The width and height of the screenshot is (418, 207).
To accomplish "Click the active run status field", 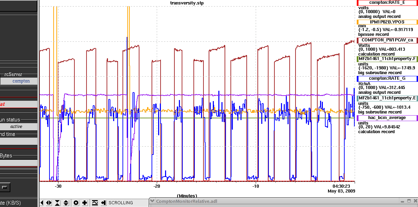I will (19, 127).
